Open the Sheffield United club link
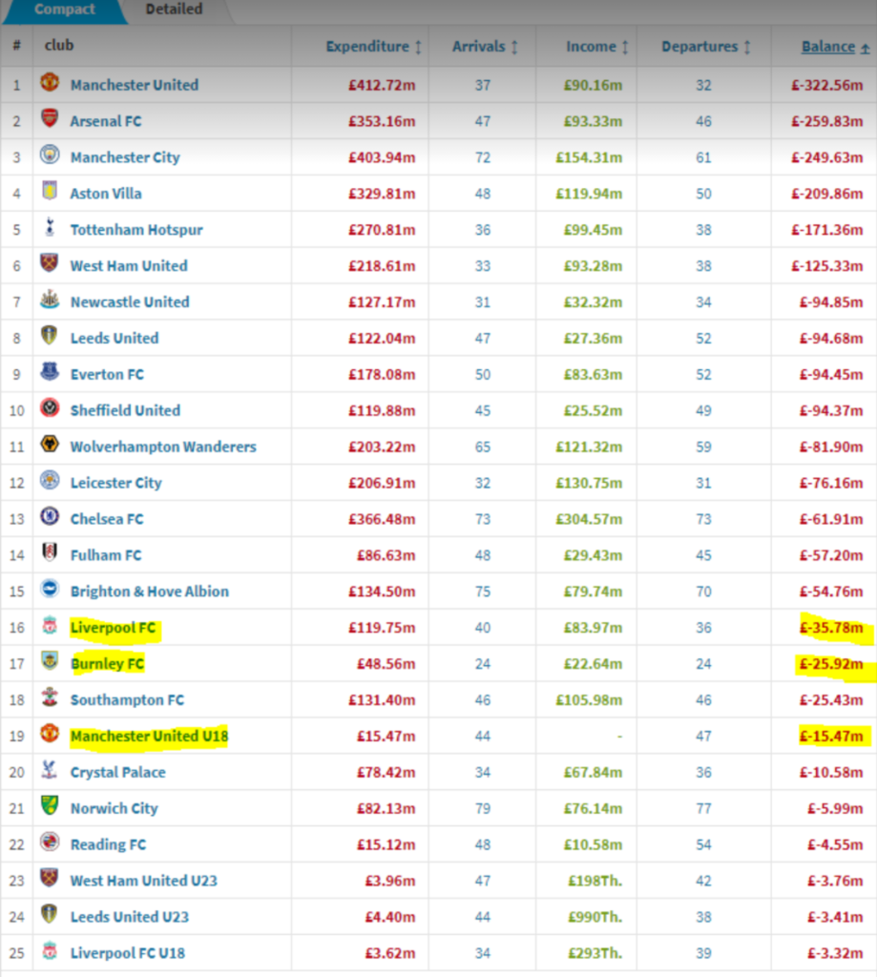The image size is (877, 977). pyautogui.click(x=125, y=410)
